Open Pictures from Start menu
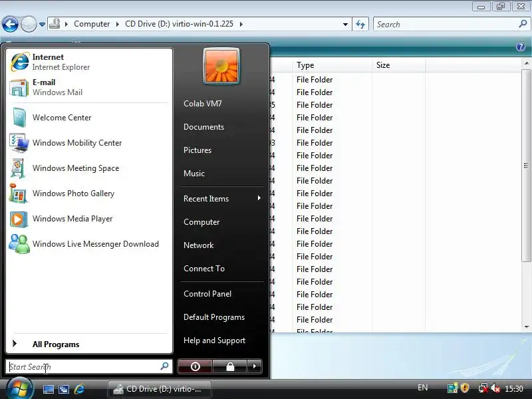 (198, 150)
